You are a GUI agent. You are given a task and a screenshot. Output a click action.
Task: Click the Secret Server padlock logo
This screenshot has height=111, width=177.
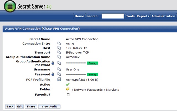point(10,6)
